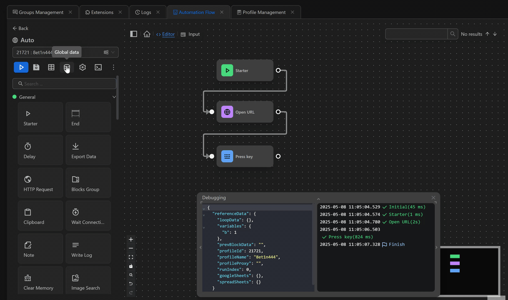
Task: Click the home icon above the canvas
Action: (x=147, y=34)
